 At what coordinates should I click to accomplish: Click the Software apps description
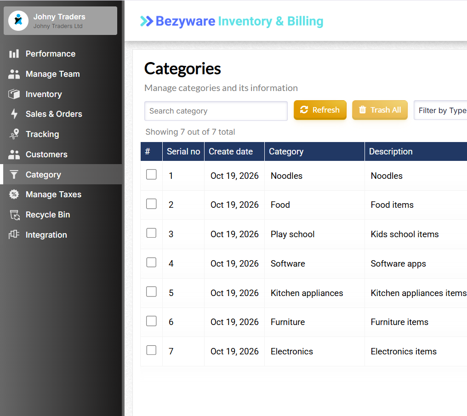pos(398,264)
